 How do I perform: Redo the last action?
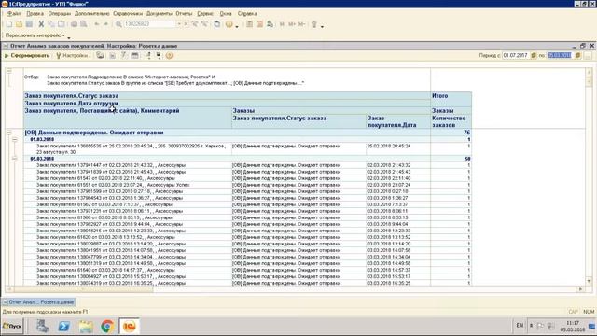(x=106, y=24)
